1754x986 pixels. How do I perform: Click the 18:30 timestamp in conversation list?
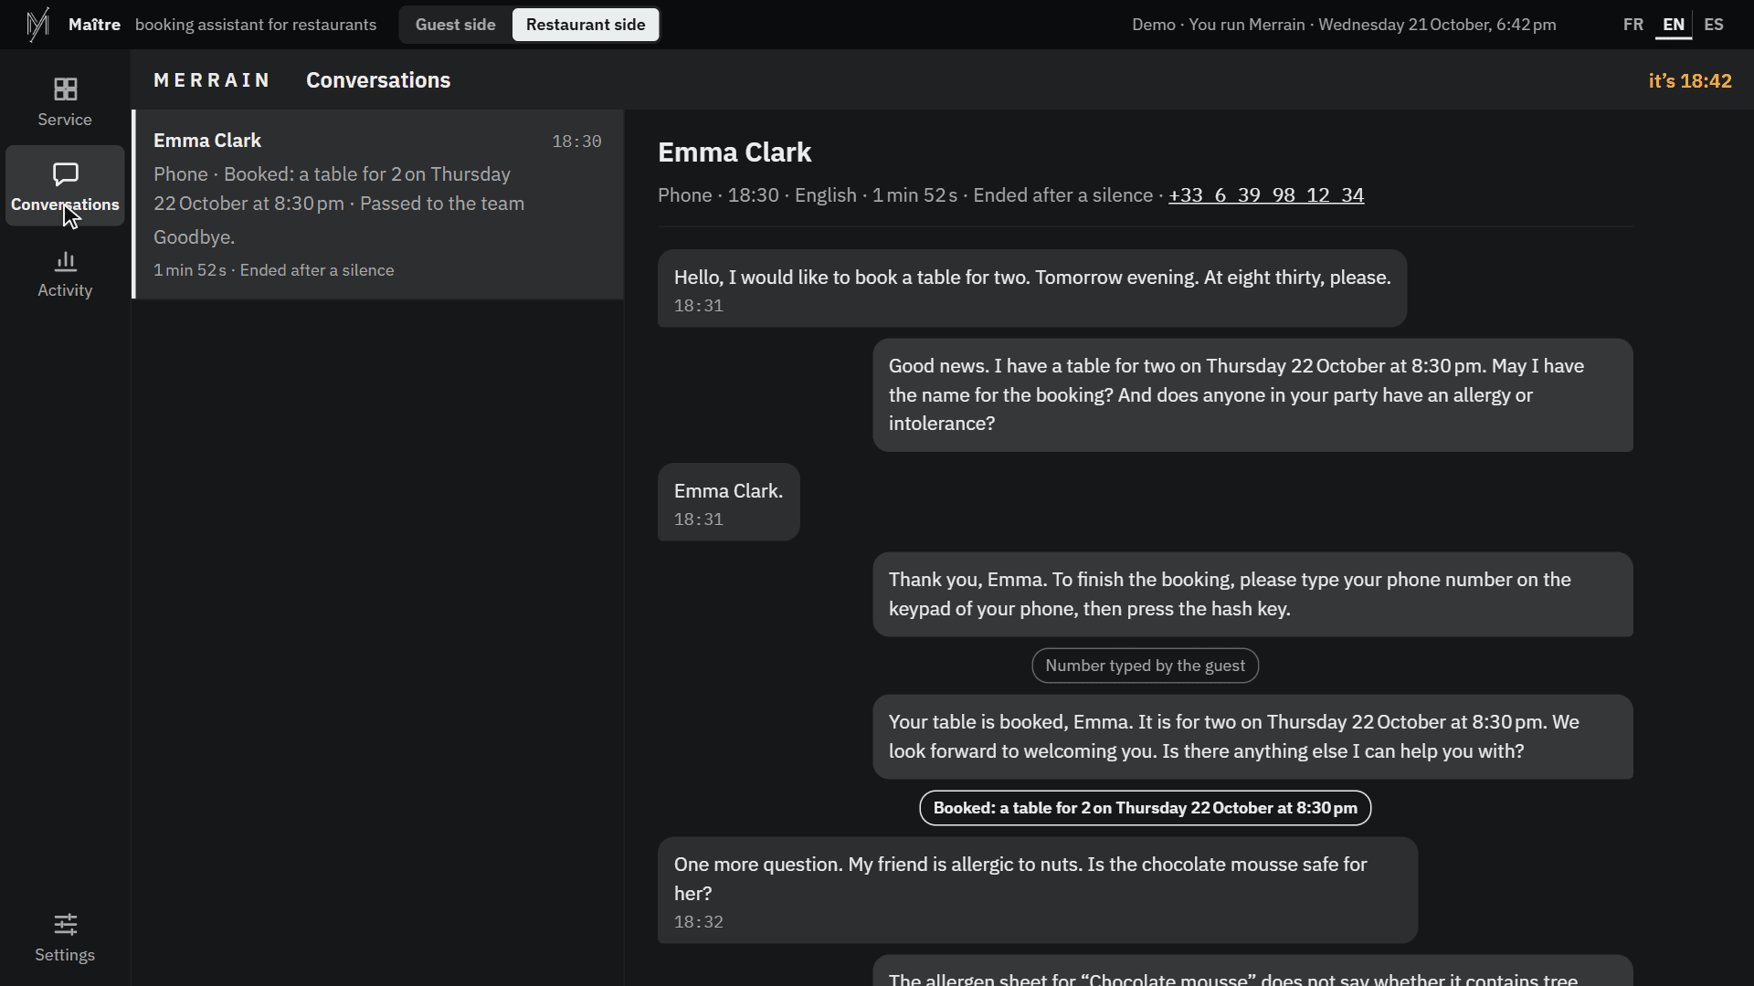(x=576, y=142)
